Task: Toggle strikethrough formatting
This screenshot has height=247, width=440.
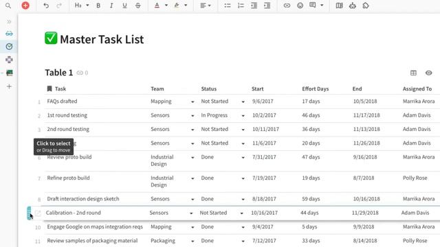Action: (x=137, y=5)
